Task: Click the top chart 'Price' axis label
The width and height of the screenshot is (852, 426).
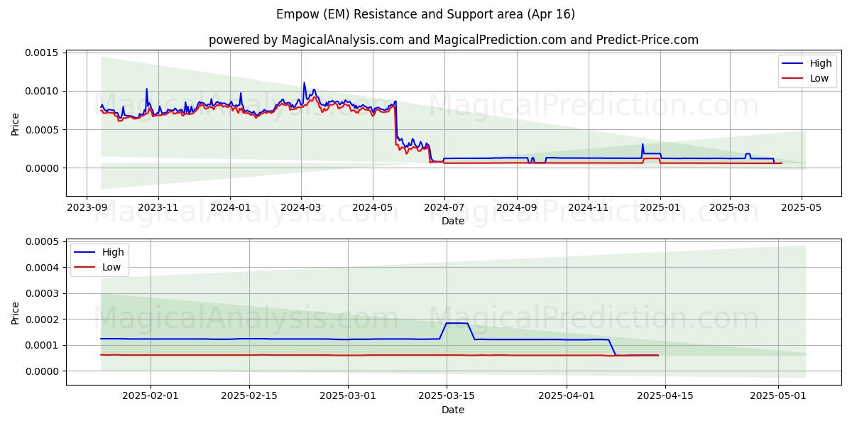Action: click(16, 123)
